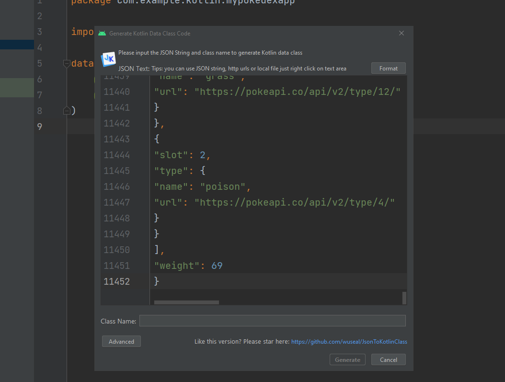Open the github.com/wuseal/JsonToKotlinClass link
Viewport: 505px width, 382px height.
pyautogui.click(x=349, y=342)
